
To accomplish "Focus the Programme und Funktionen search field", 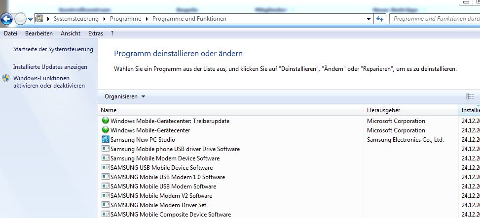I will point(435,19).
